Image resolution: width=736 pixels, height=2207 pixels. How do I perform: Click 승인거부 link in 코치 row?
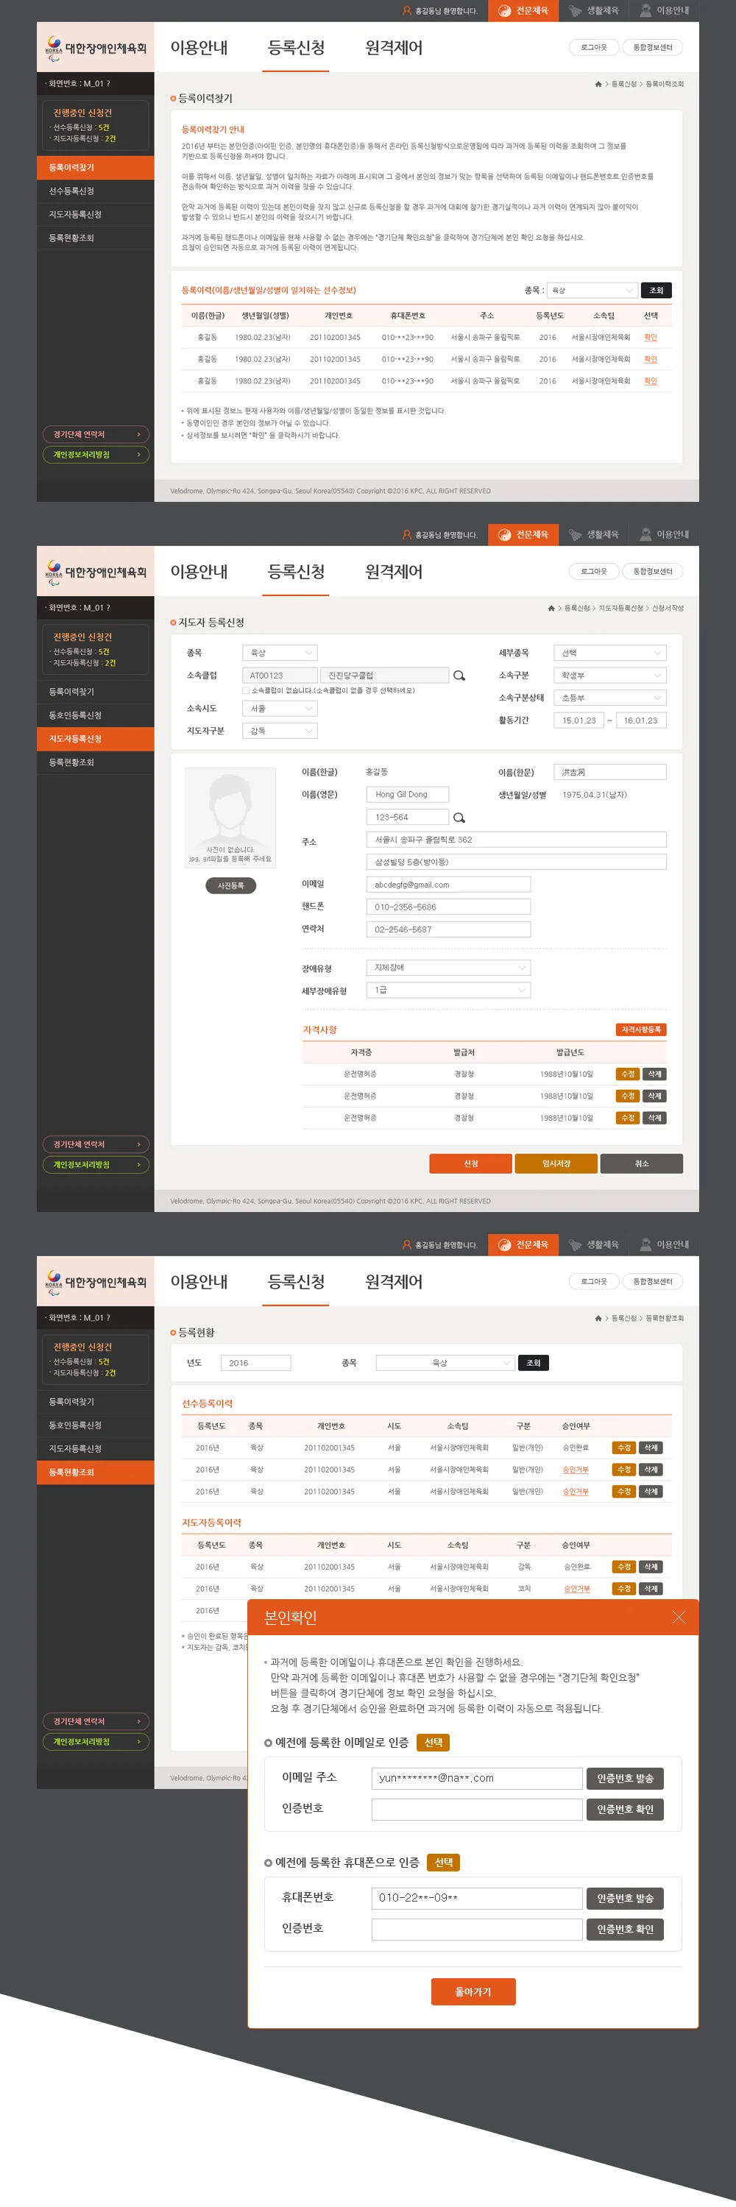pos(576,1588)
